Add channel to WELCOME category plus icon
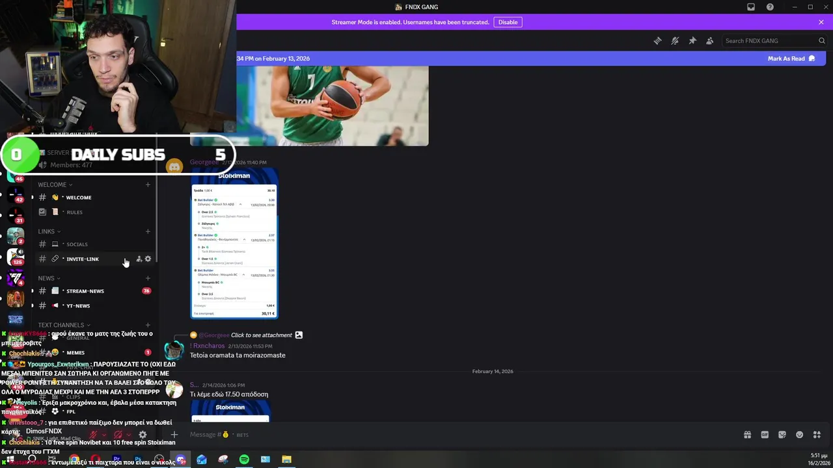 point(148,185)
